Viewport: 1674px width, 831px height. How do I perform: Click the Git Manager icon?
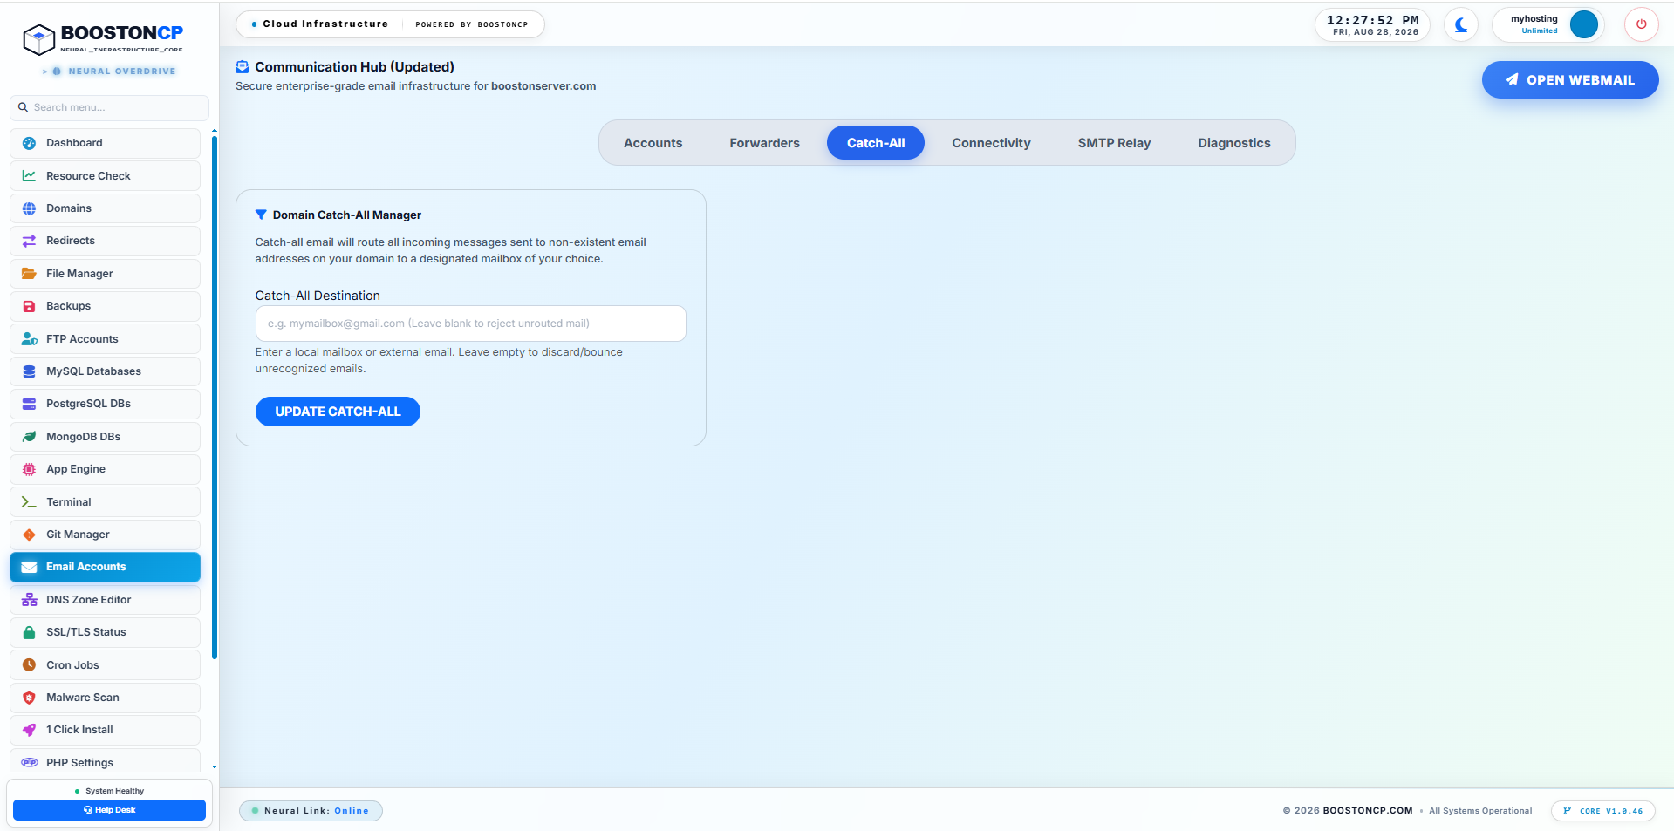pyautogui.click(x=29, y=535)
